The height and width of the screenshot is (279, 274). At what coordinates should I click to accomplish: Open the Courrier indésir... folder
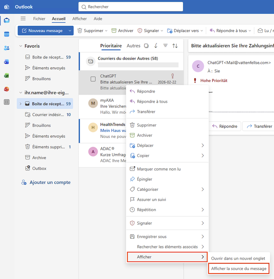point(45,115)
